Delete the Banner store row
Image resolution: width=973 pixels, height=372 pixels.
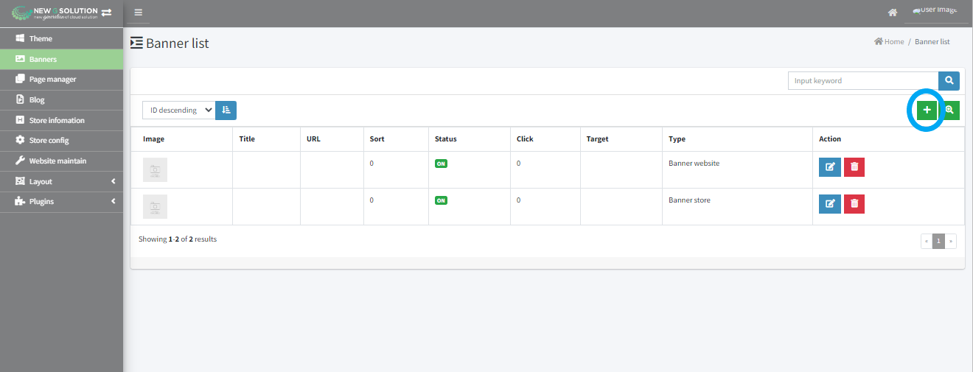pyautogui.click(x=854, y=203)
